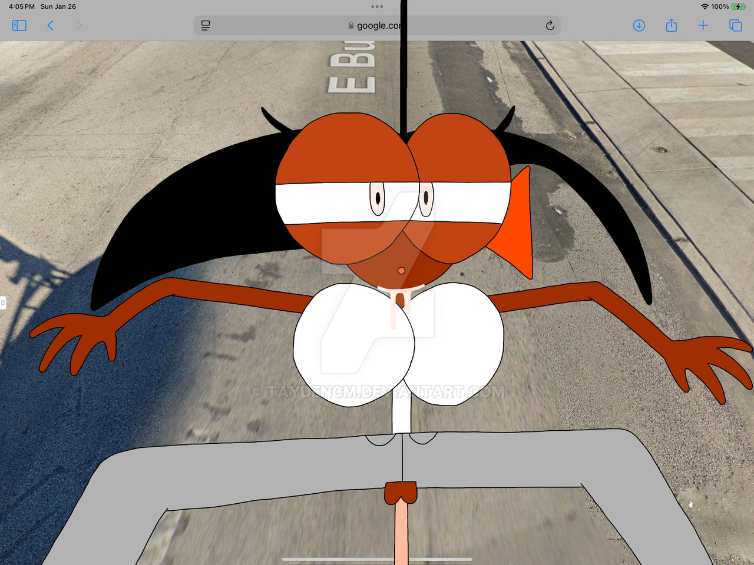Open the page reader menu icon
The image size is (754, 565).
[206, 25]
